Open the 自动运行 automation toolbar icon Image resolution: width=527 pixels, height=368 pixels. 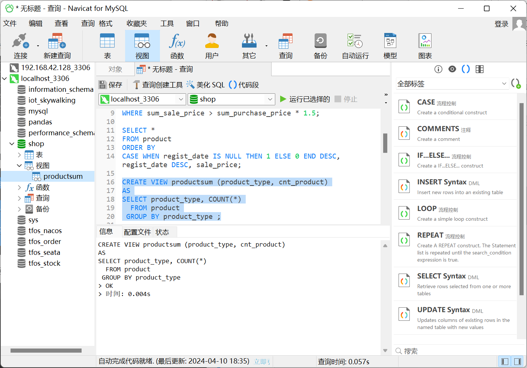pos(355,46)
